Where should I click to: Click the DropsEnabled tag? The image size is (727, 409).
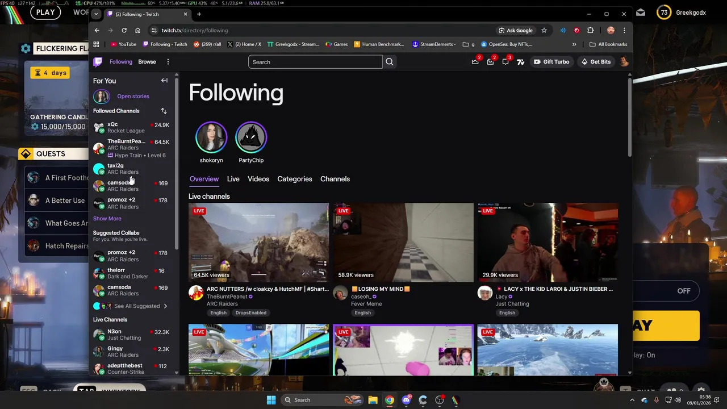tap(251, 313)
